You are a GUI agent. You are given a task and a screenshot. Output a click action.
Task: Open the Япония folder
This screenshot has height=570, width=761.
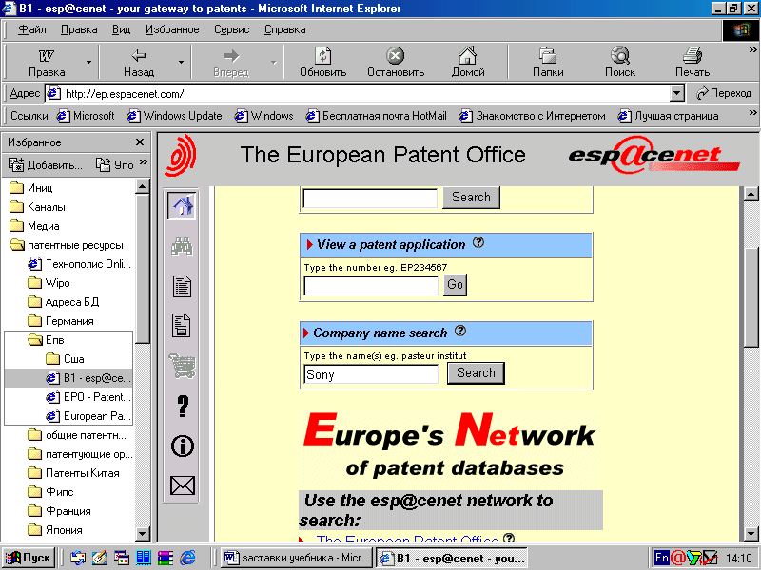pos(55,530)
